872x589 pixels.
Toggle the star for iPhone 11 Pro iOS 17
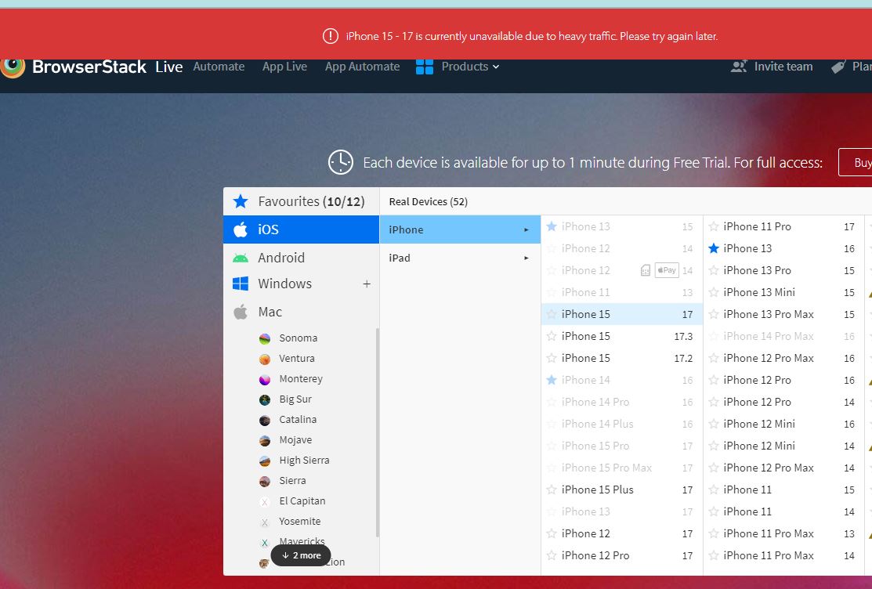pos(714,226)
